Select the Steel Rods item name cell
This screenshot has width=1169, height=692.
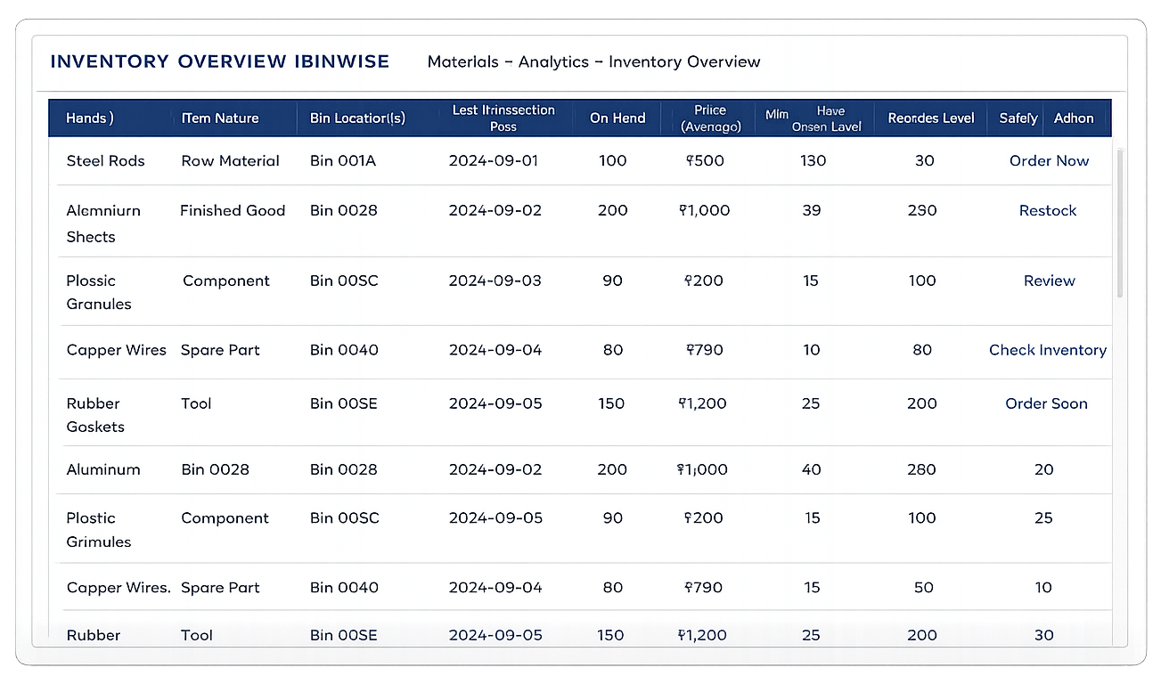(x=105, y=161)
